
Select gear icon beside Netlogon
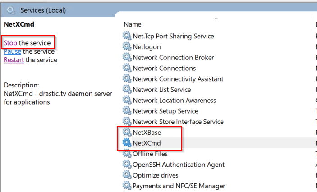click(127, 47)
